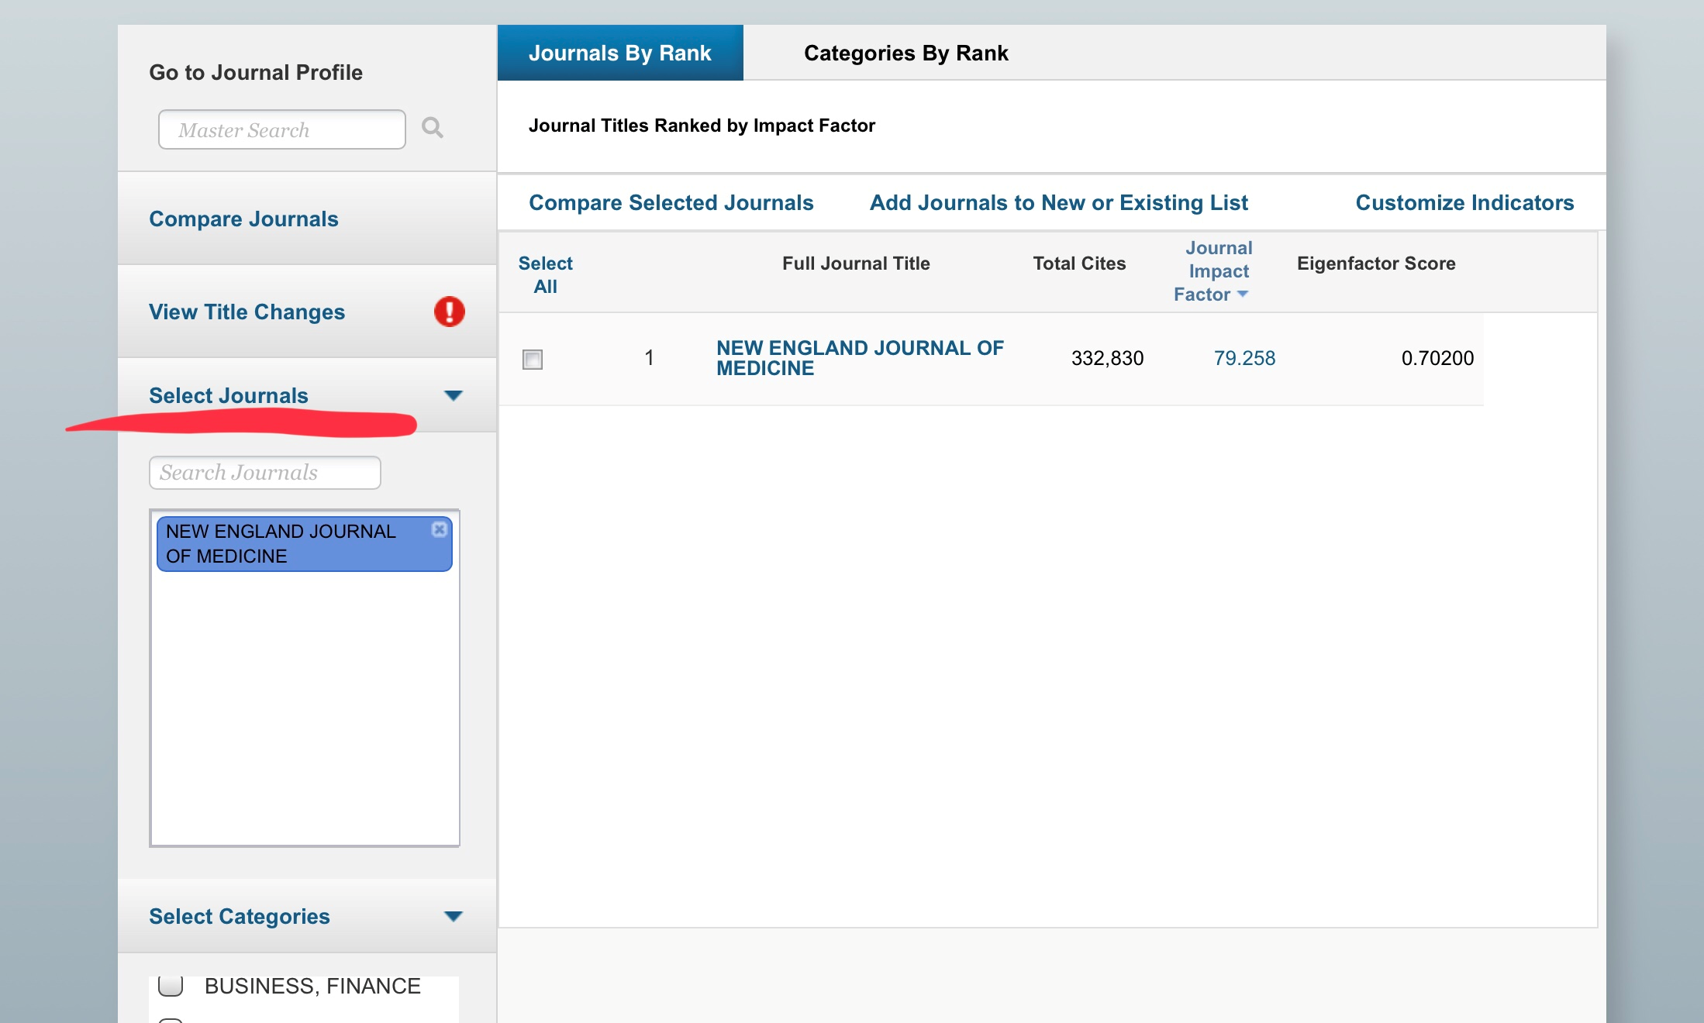
Task: Open New England Journal of Medicine title link
Action: pos(859,357)
